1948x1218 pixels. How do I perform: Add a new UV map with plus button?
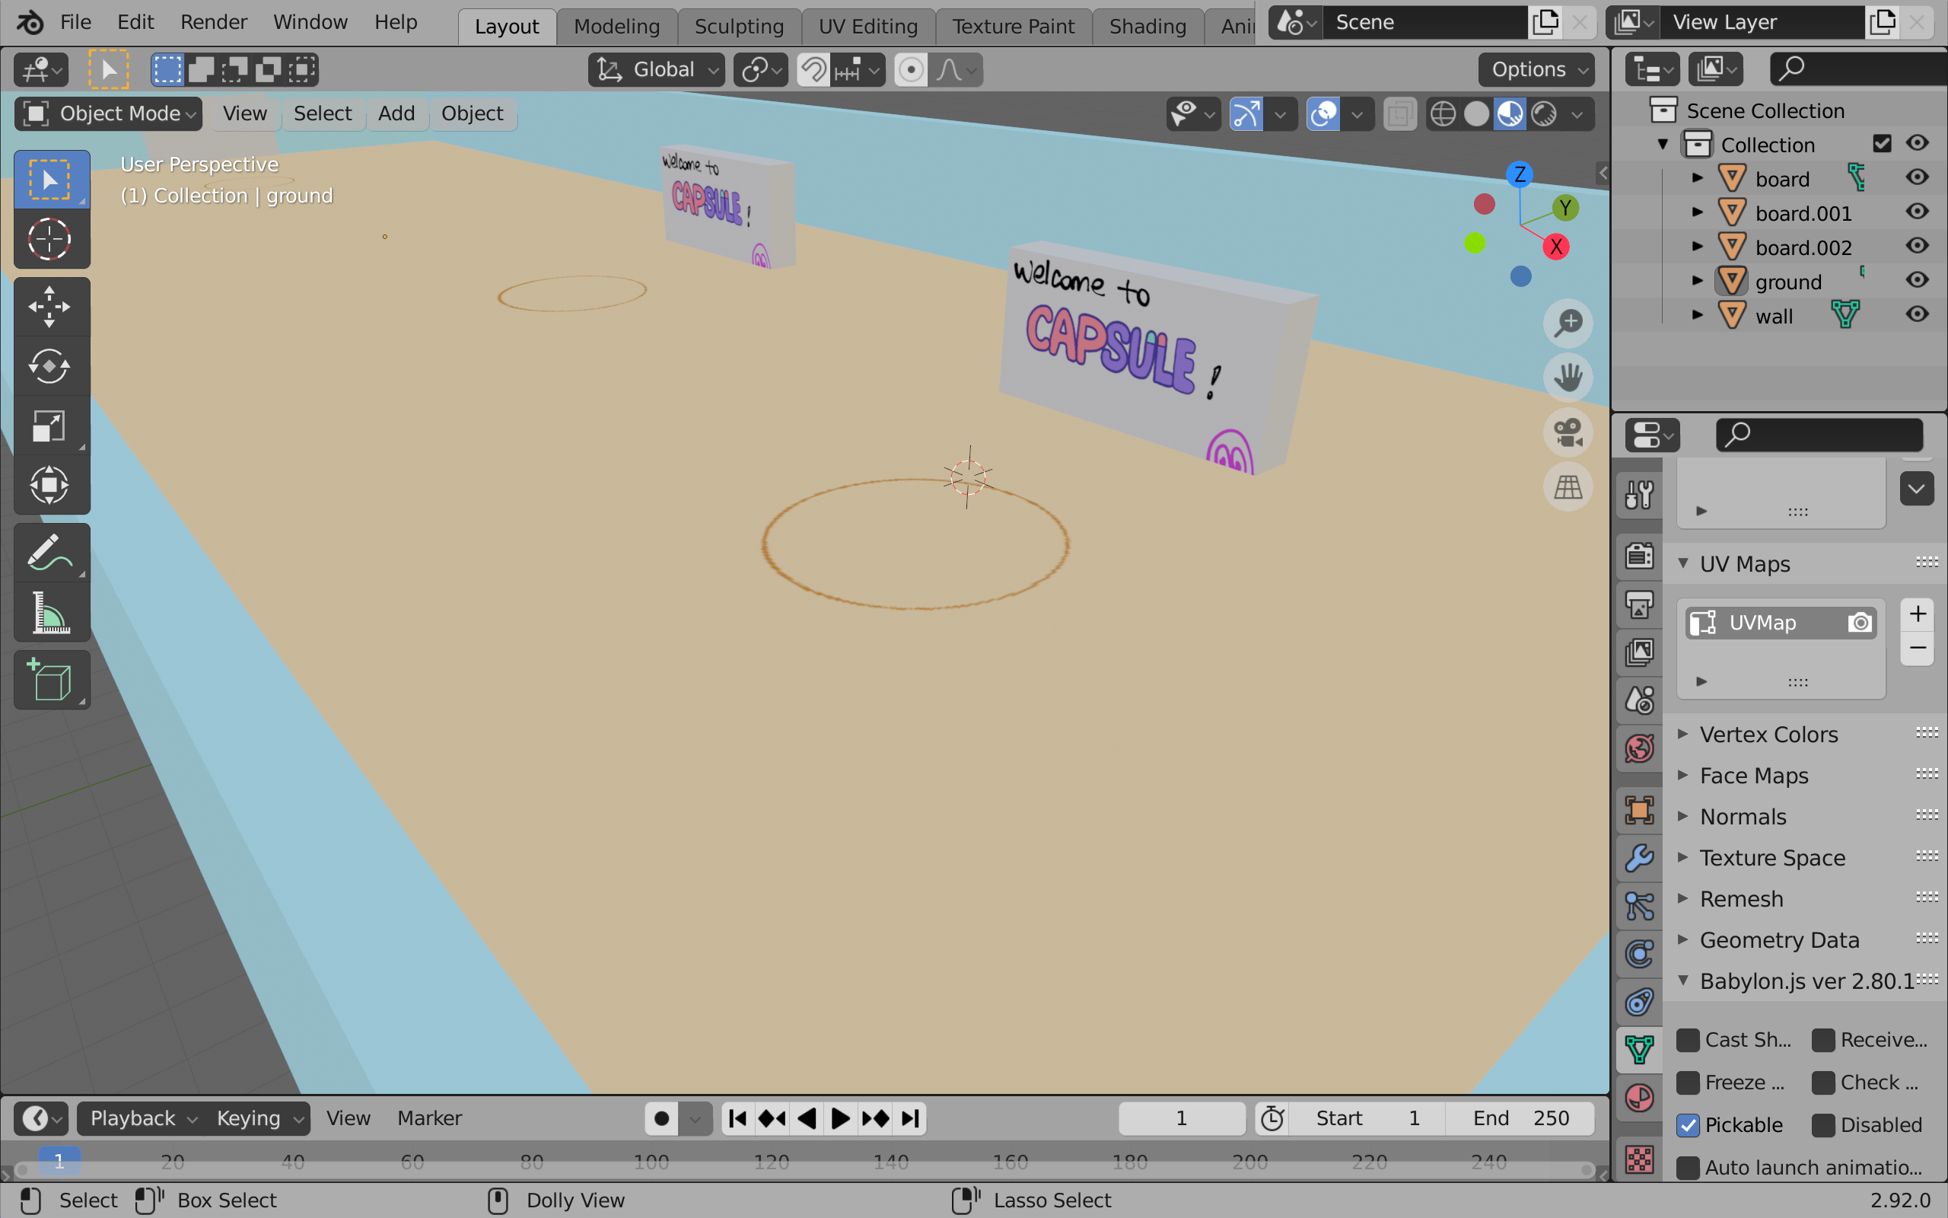click(1918, 614)
